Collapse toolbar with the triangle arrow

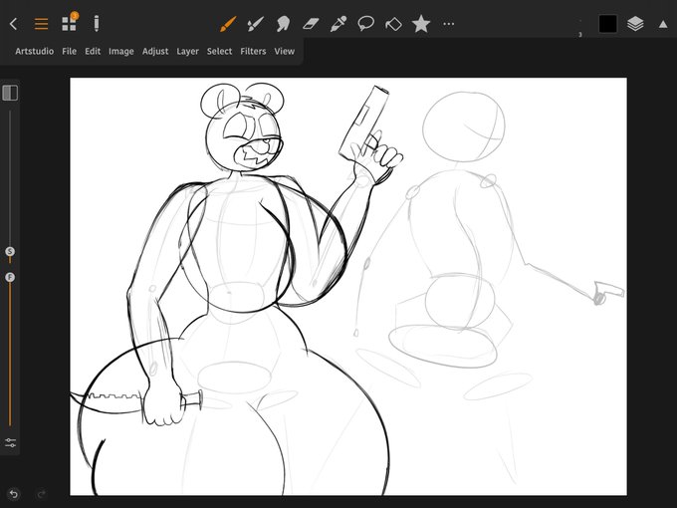pos(663,24)
